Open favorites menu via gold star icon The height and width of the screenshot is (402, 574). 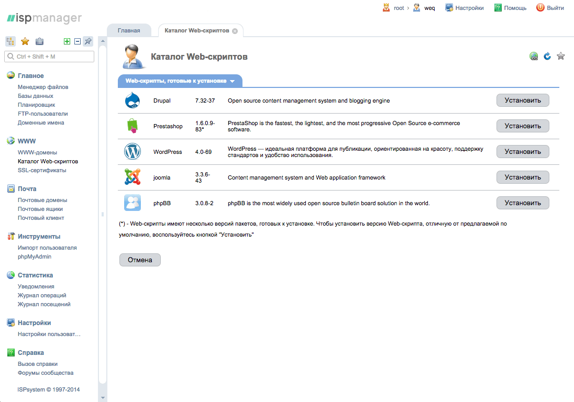(x=25, y=41)
